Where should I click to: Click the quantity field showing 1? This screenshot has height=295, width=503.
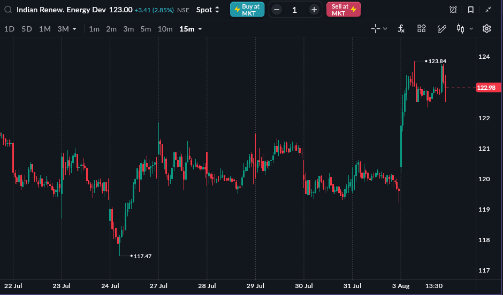tap(295, 10)
